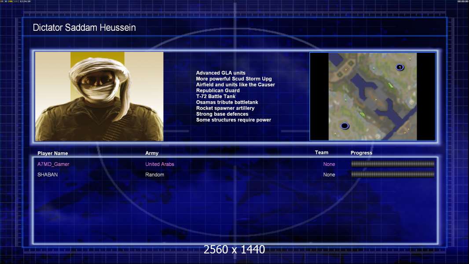The image size is (469, 264).
Task: Click the Player Name column header
Action: pos(53,154)
